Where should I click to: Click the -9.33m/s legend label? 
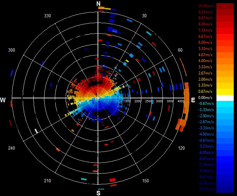coord(206,183)
